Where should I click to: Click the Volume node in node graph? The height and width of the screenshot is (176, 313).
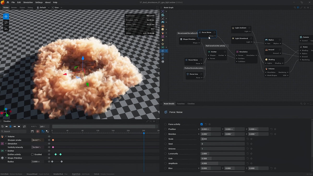tap(271, 69)
